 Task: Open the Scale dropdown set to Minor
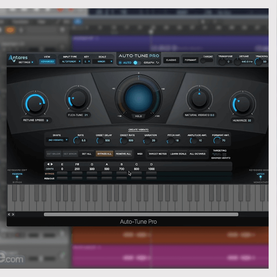(103, 61)
